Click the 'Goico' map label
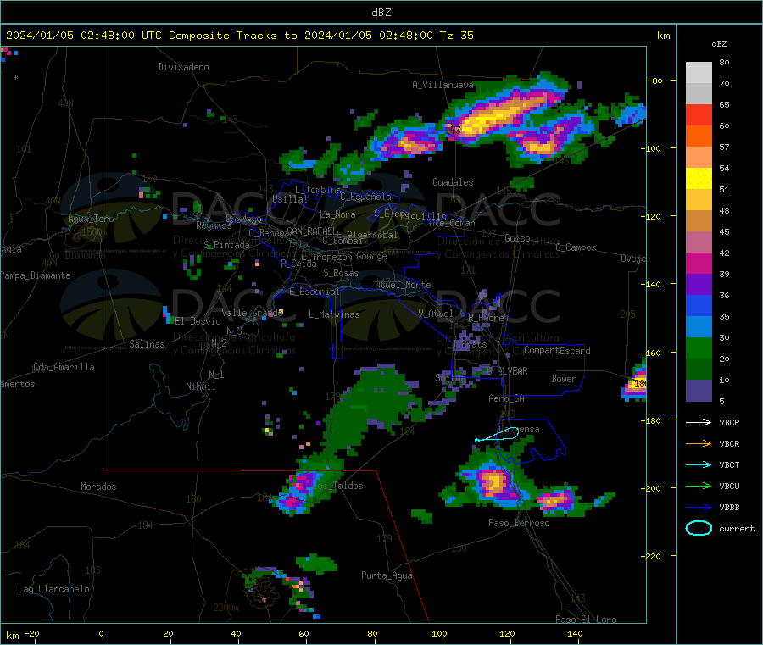 click(517, 238)
